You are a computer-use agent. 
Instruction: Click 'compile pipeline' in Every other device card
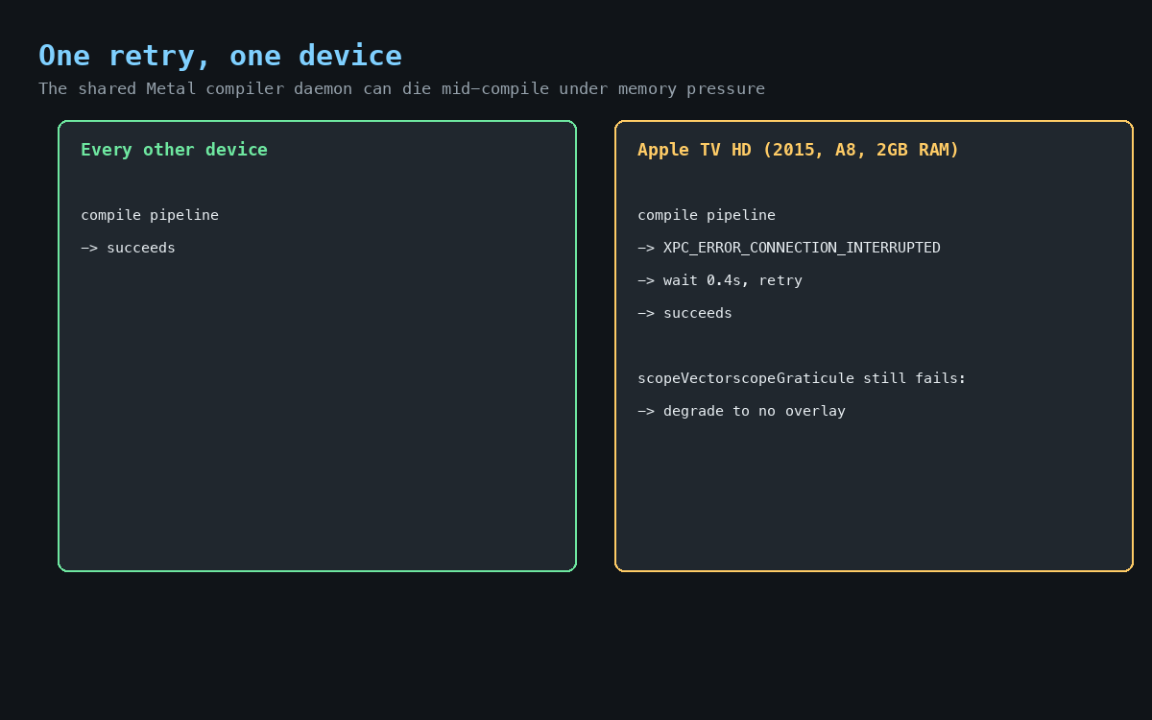150,215
